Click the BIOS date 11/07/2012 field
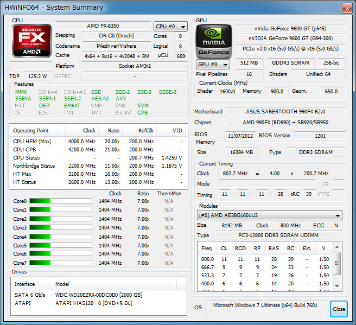 pos(240,136)
